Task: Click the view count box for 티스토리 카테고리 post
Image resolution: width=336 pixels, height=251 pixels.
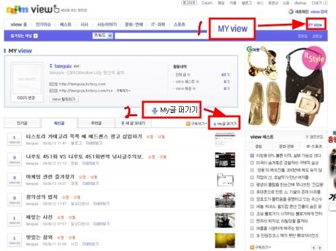Action: pyautogui.click(x=15, y=139)
